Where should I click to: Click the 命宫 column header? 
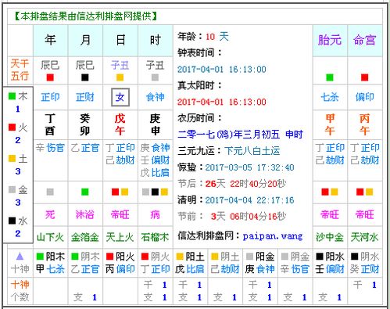(365, 41)
